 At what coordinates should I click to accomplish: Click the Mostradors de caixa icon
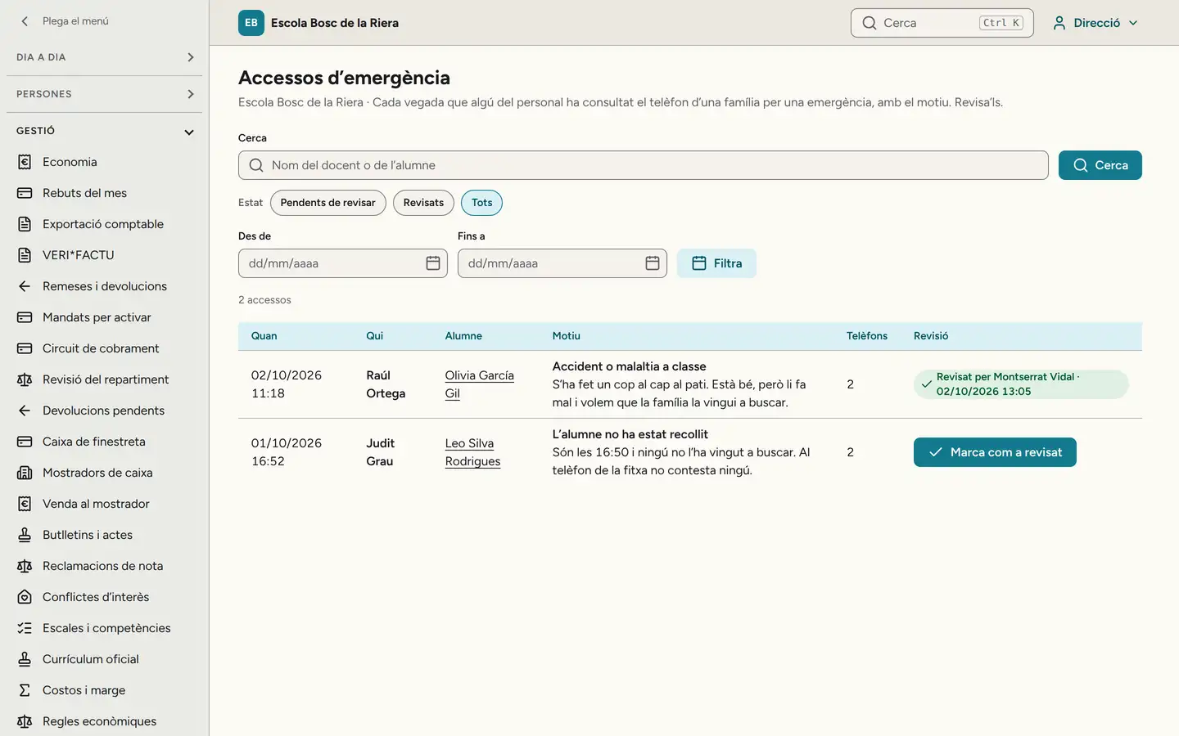coord(25,473)
